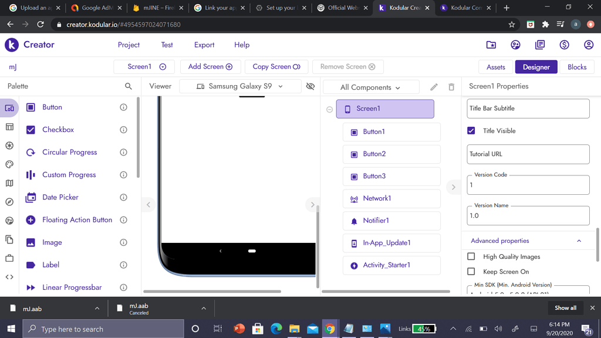Collapse the palette with left arrow
This screenshot has width=601, height=338.
pyautogui.click(x=148, y=205)
